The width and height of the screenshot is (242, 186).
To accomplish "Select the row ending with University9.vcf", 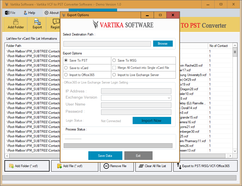I will pos(119,75).
